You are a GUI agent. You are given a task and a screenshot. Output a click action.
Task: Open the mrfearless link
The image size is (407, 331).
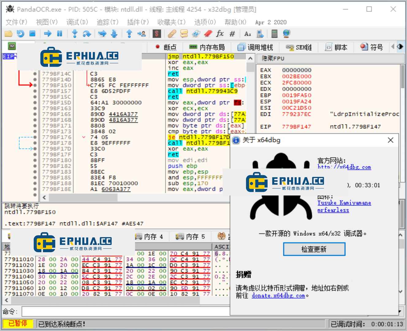pos(333,210)
